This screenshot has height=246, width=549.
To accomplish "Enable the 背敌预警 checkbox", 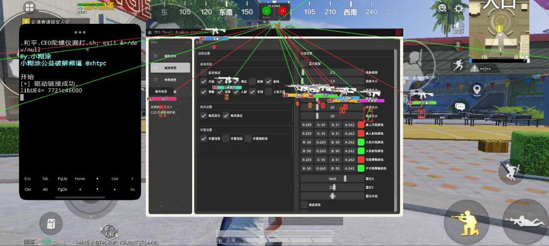I will point(304,205).
